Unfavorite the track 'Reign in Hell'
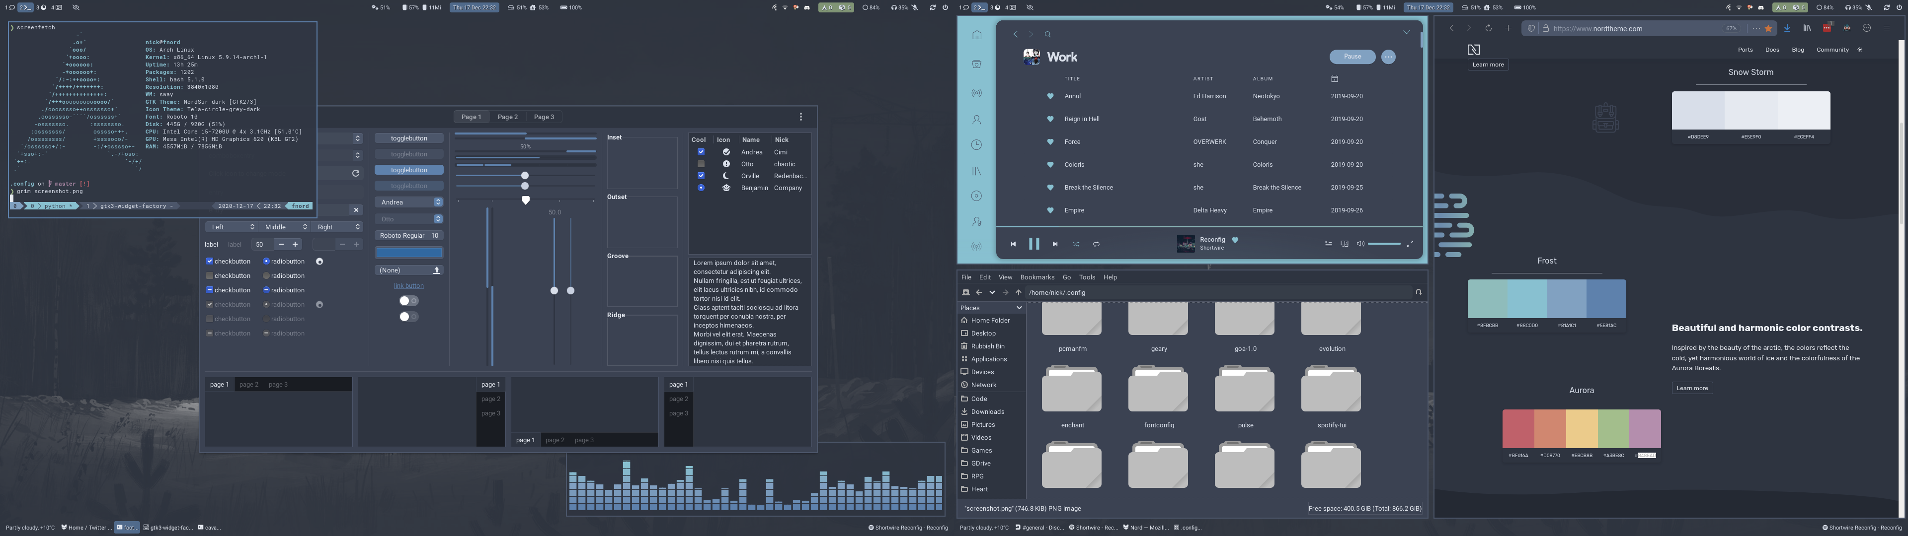This screenshot has width=1908, height=536. (1051, 119)
